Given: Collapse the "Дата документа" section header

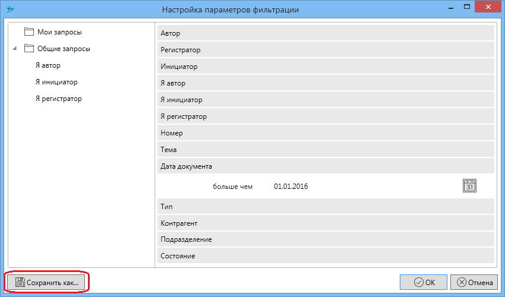Looking at the screenshot, I should [x=326, y=166].
